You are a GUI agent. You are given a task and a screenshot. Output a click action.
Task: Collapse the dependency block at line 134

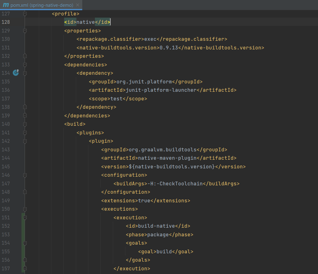click(x=25, y=73)
